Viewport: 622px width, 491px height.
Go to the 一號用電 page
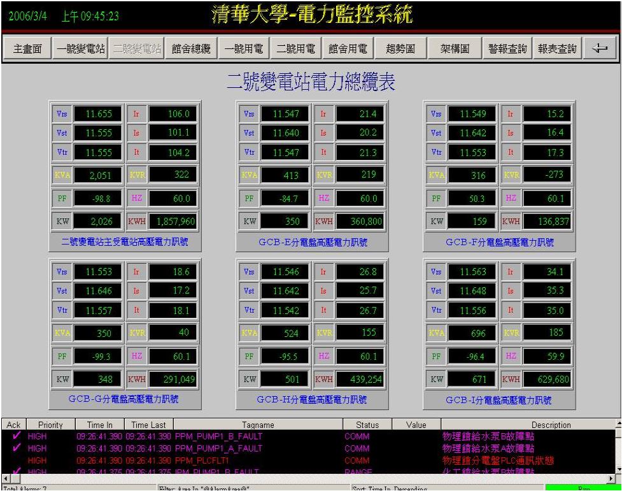click(244, 48)
